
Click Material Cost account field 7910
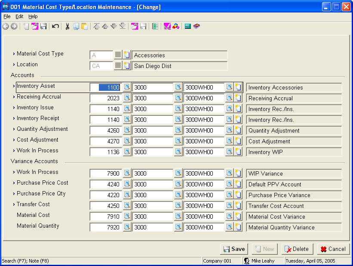106,217
